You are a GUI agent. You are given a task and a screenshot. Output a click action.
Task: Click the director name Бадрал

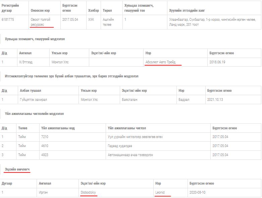point(184,100)
